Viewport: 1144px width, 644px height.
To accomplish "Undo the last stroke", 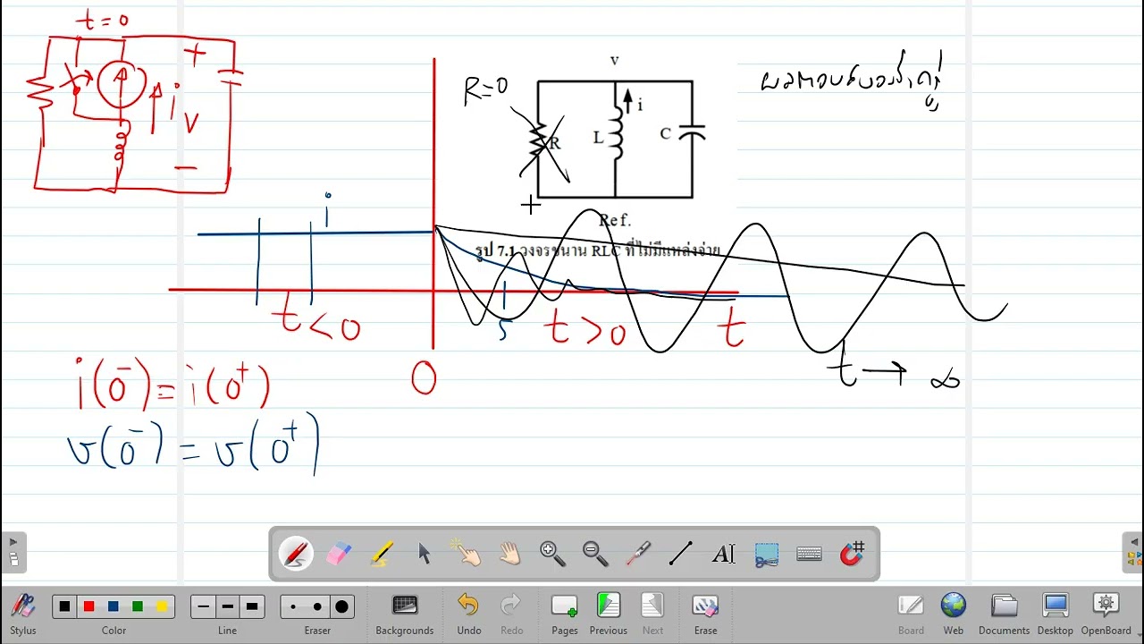I will pyautogui.click(x=468, y=614).
